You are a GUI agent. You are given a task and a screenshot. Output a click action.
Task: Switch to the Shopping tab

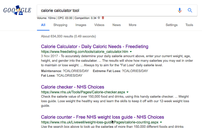click(60, 25)
